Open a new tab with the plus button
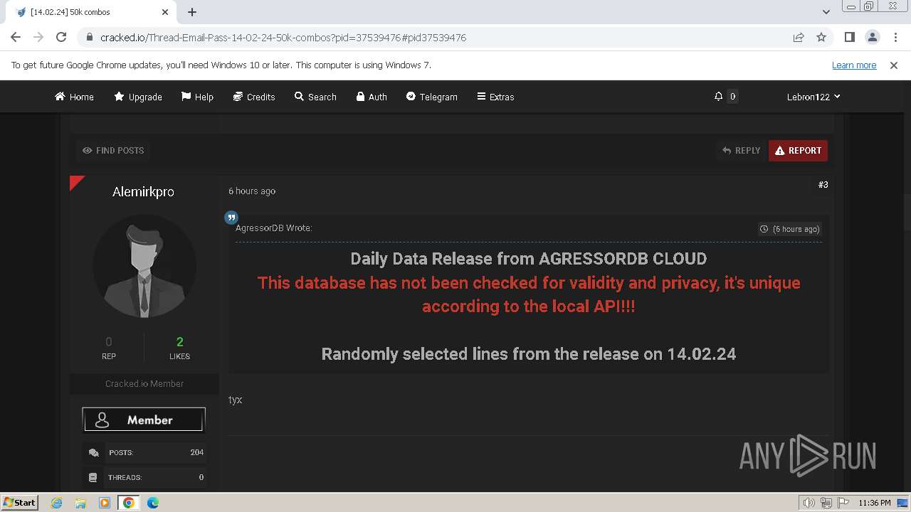This screenshot has height=512, width=911. click(x=192, y=12)
